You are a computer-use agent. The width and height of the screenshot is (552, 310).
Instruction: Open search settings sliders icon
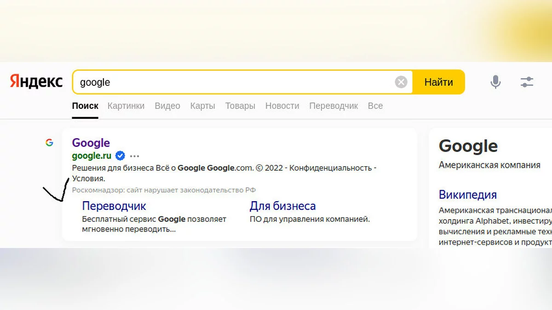point(527,82)
